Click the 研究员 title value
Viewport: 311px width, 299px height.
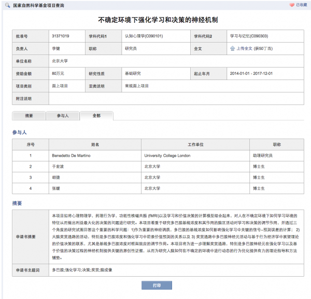click(131, 48)
